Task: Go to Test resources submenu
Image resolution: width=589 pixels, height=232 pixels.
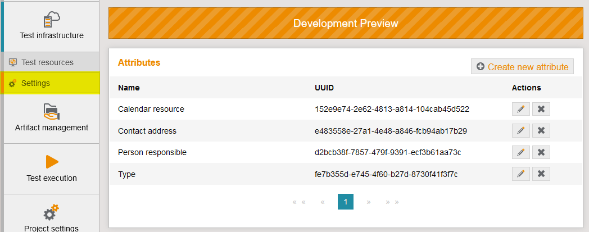Action: tap(47, 62)
